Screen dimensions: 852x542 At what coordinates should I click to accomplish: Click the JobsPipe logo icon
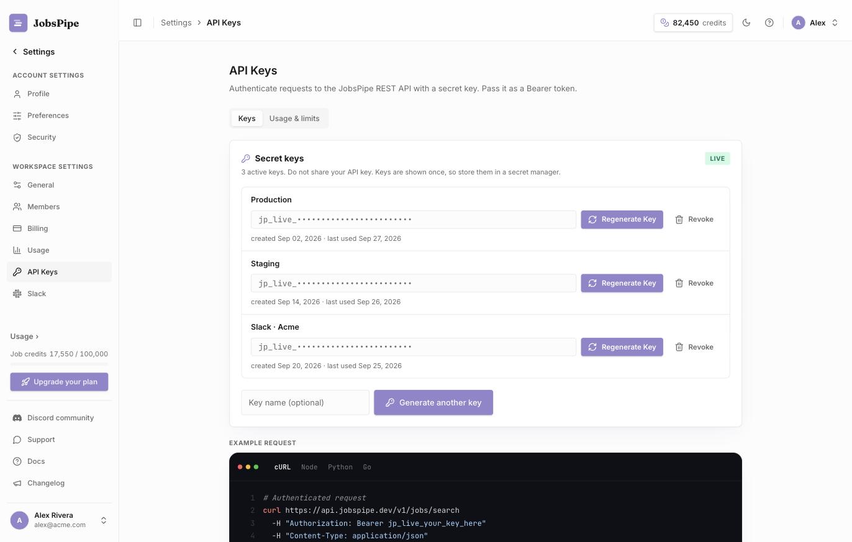pos(18,23)
